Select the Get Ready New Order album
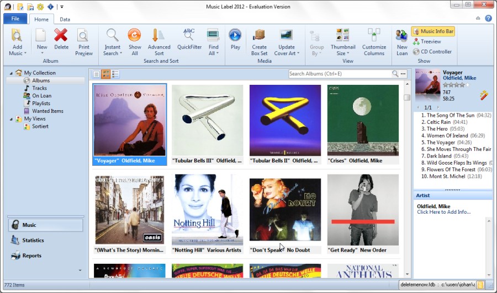Viewport: 497px width, 293px height. coord(363,214)
